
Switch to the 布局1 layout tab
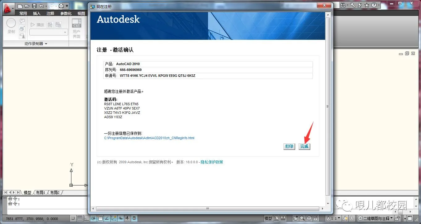(40, 192)
